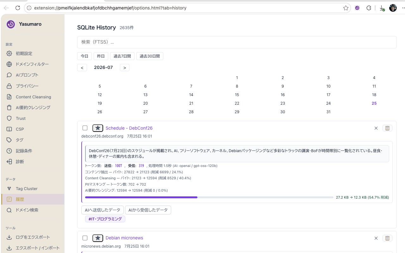Select the Schedule - DebConf26 checkbox

(85, 128)
